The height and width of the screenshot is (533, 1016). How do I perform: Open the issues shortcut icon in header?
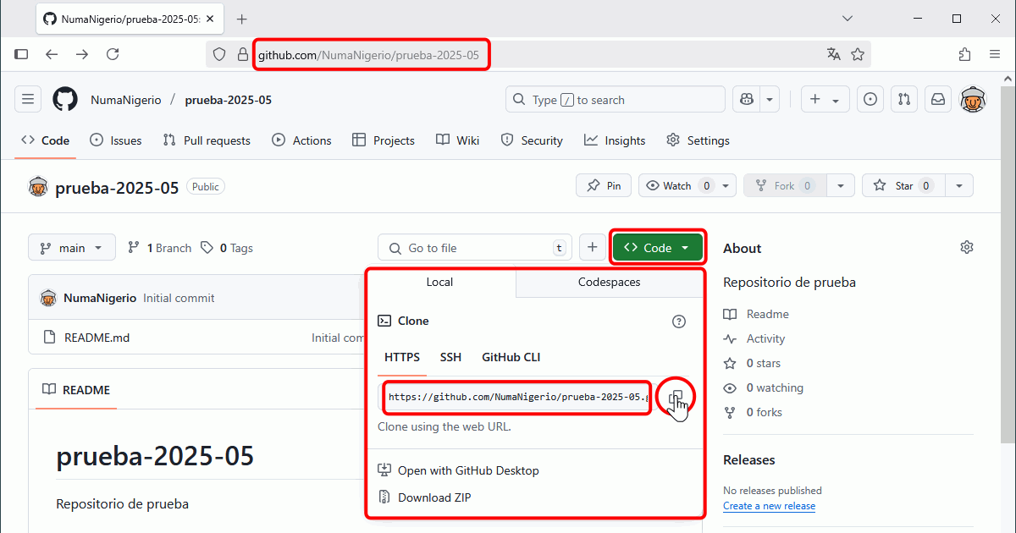tap(870, 99)
